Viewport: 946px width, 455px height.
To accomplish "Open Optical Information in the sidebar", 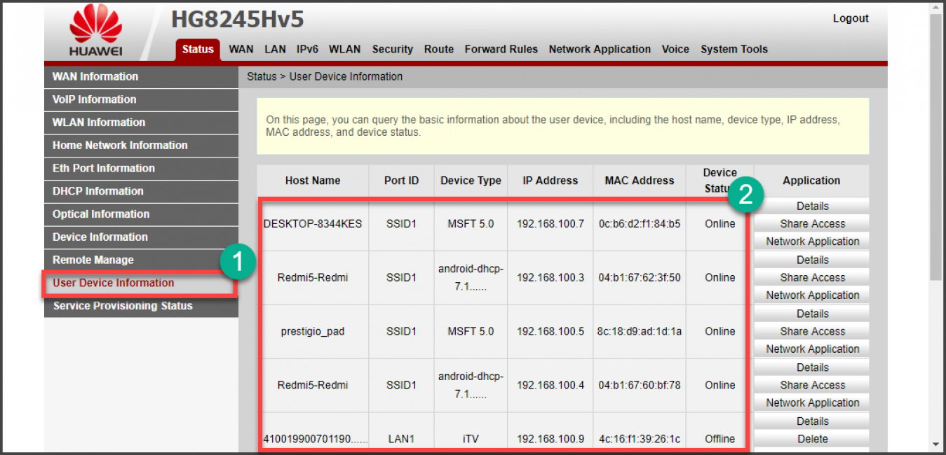I will coord(141,214).
